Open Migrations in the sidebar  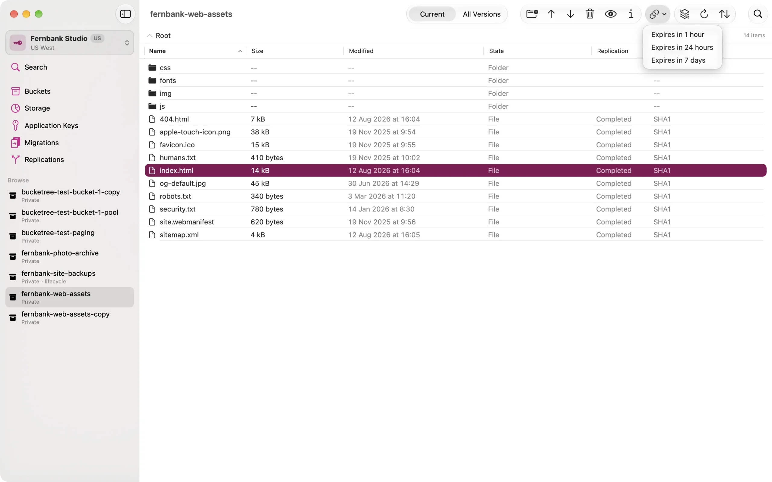click(70, 142)
